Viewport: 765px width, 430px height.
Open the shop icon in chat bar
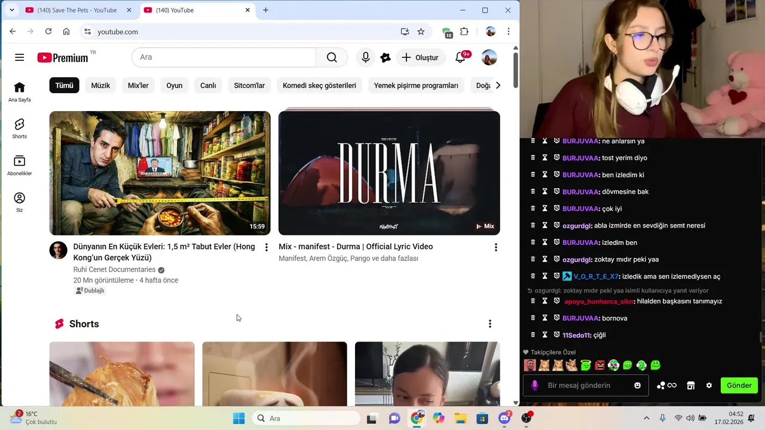[x=691, y=386]
